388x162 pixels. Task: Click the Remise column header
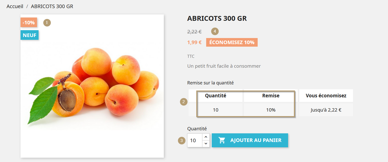point(271,96)
